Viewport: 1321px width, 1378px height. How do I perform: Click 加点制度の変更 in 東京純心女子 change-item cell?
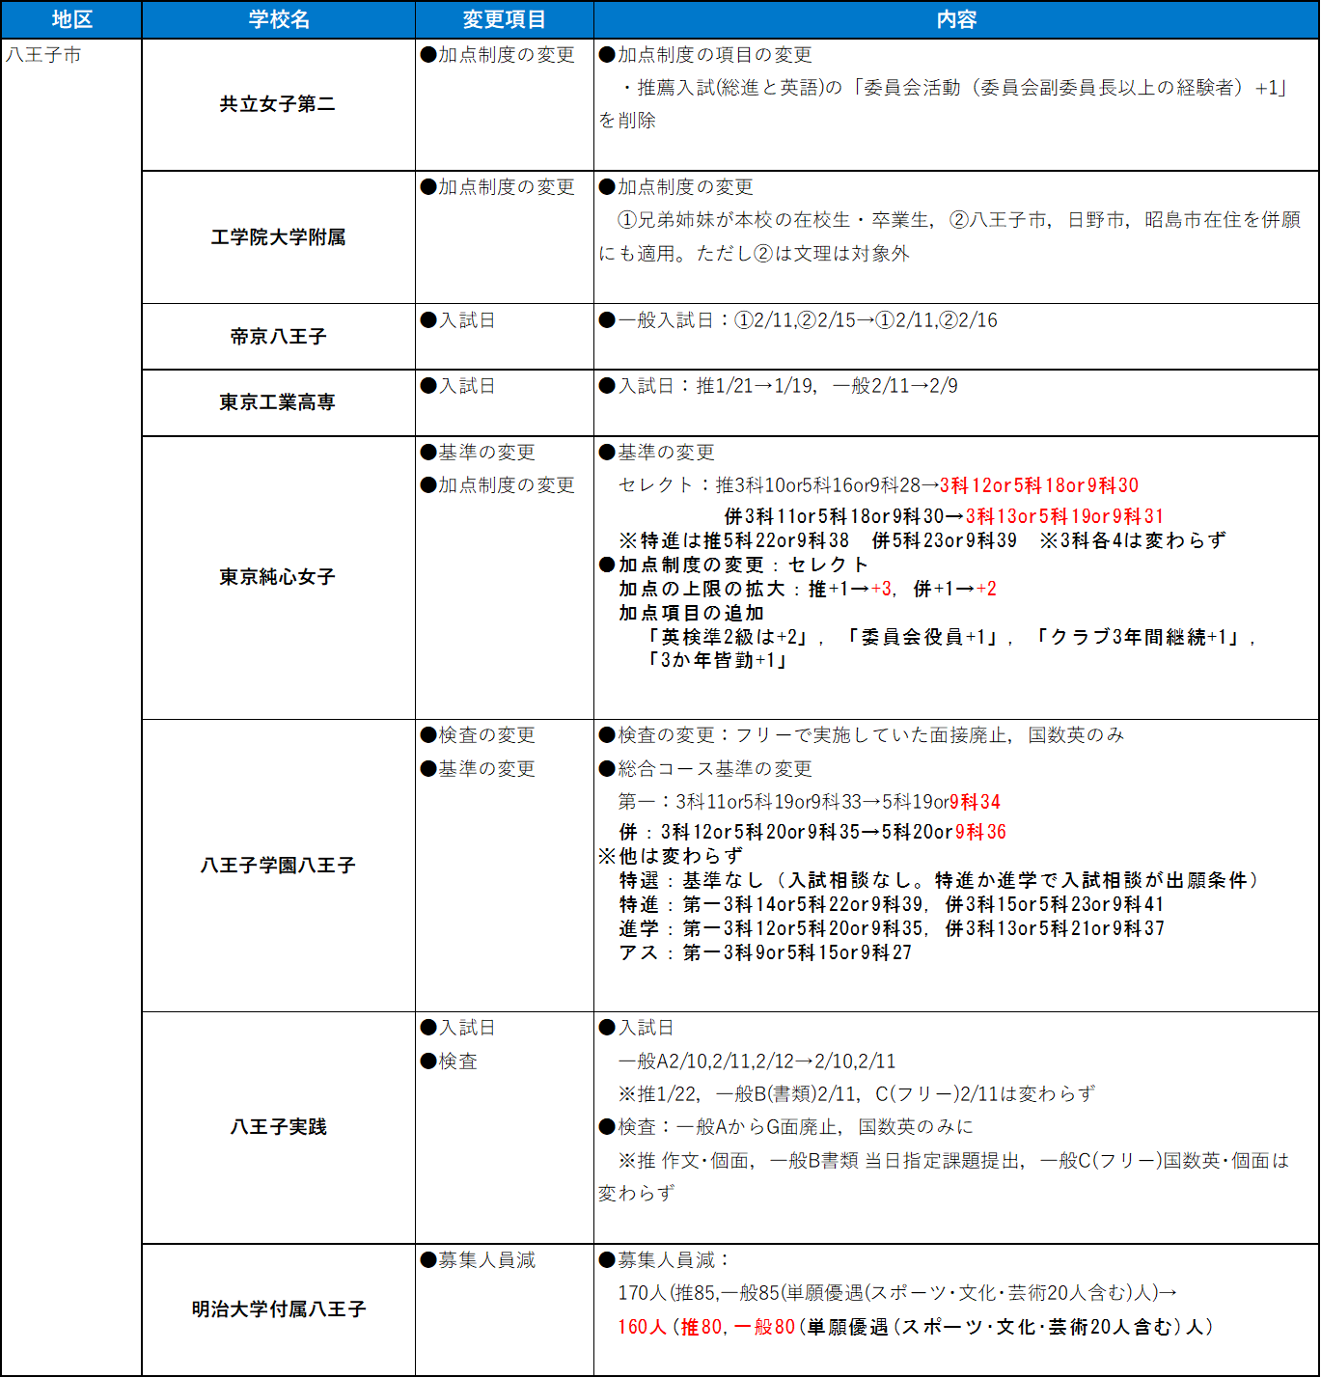pyautogui.click(x=498, y=485)
